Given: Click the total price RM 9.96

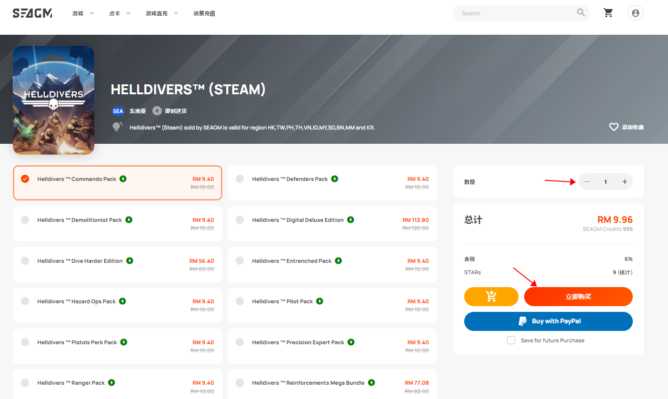Looking at the screenshot, I should point(615,219).
